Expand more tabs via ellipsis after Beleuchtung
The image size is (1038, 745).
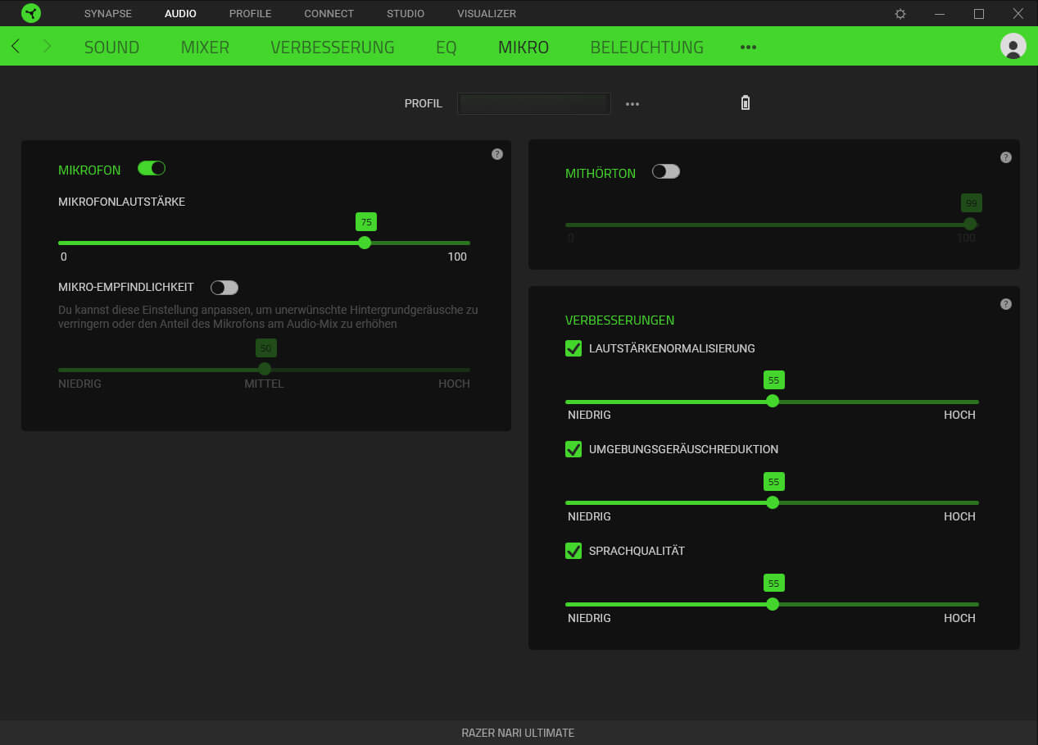pos(748,48)
